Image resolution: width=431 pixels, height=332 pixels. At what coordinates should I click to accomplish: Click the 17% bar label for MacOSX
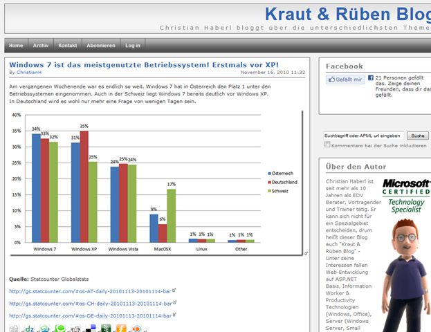[172, 184]
